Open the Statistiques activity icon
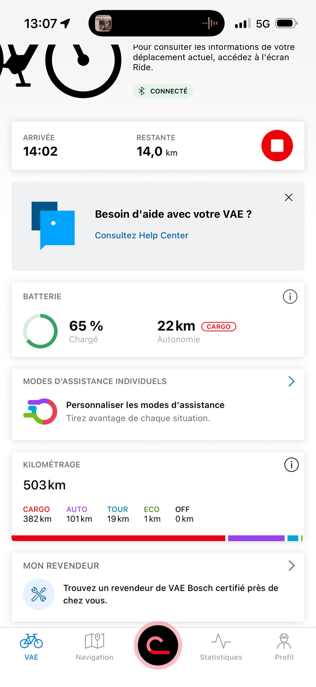The image size is (316, 687). (x=221, y=642)
